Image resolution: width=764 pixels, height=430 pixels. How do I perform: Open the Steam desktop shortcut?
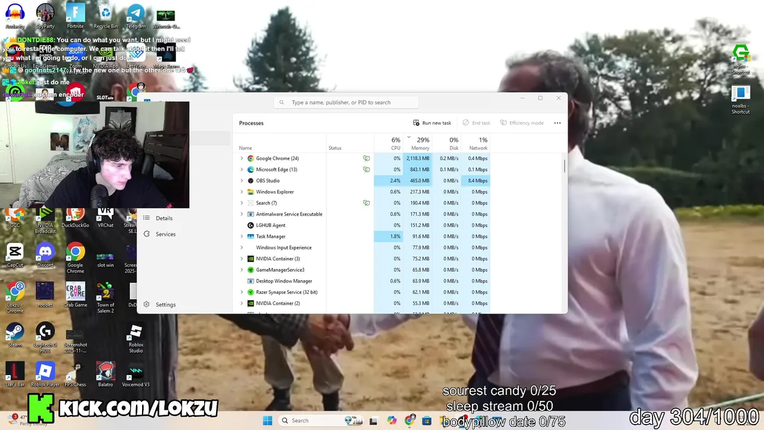tap(15, 335)
